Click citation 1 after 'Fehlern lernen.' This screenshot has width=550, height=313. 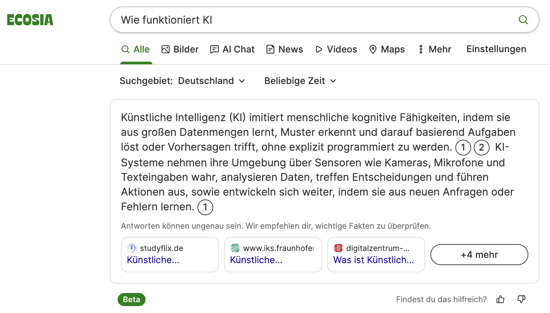(205, 207)
